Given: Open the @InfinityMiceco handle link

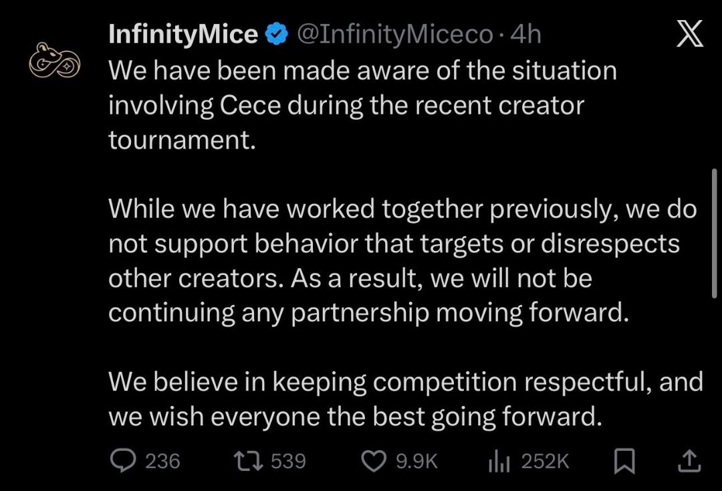Looking at the screenshot, I should pyautogui.click(x=394, y=35).
